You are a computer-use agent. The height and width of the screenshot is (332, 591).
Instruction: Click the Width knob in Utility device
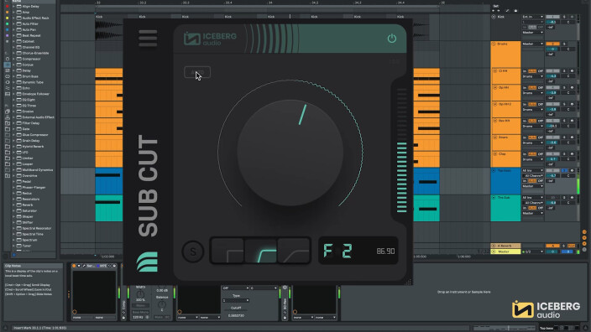[140, 294]
